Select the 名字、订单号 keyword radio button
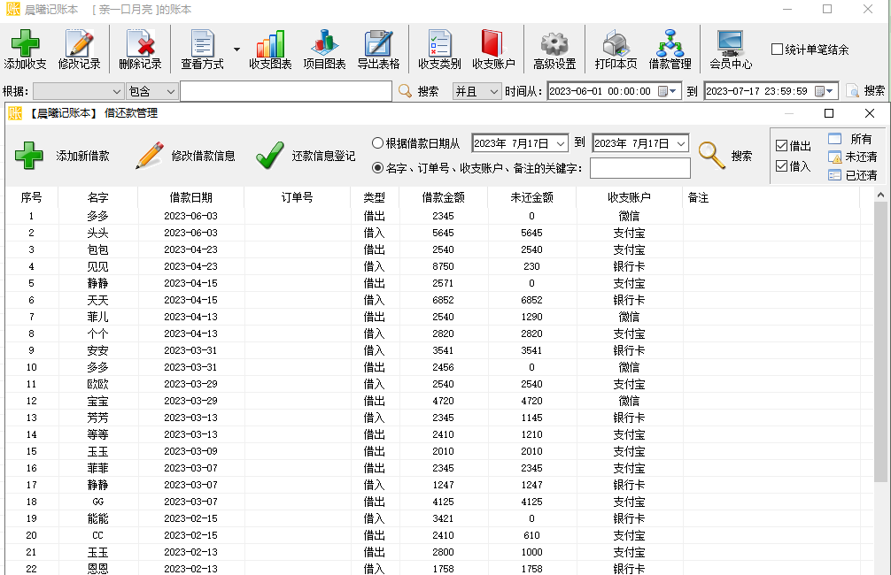Image resolution: width=891 pixels, height=575 pixels. [x=377, y=168]
